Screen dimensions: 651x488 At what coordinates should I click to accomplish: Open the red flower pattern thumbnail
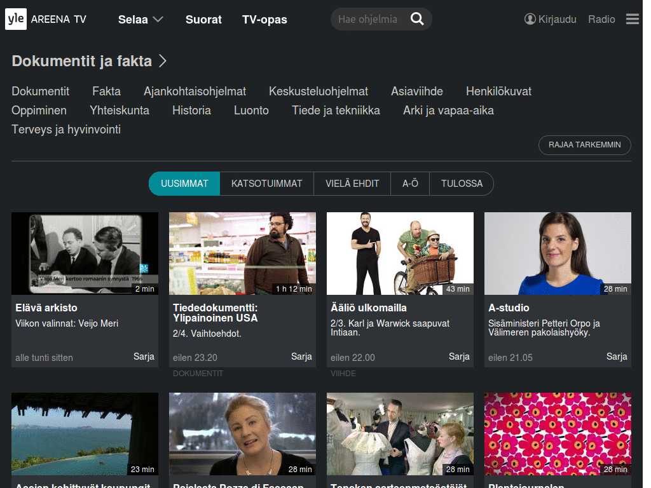coord(558,434)
